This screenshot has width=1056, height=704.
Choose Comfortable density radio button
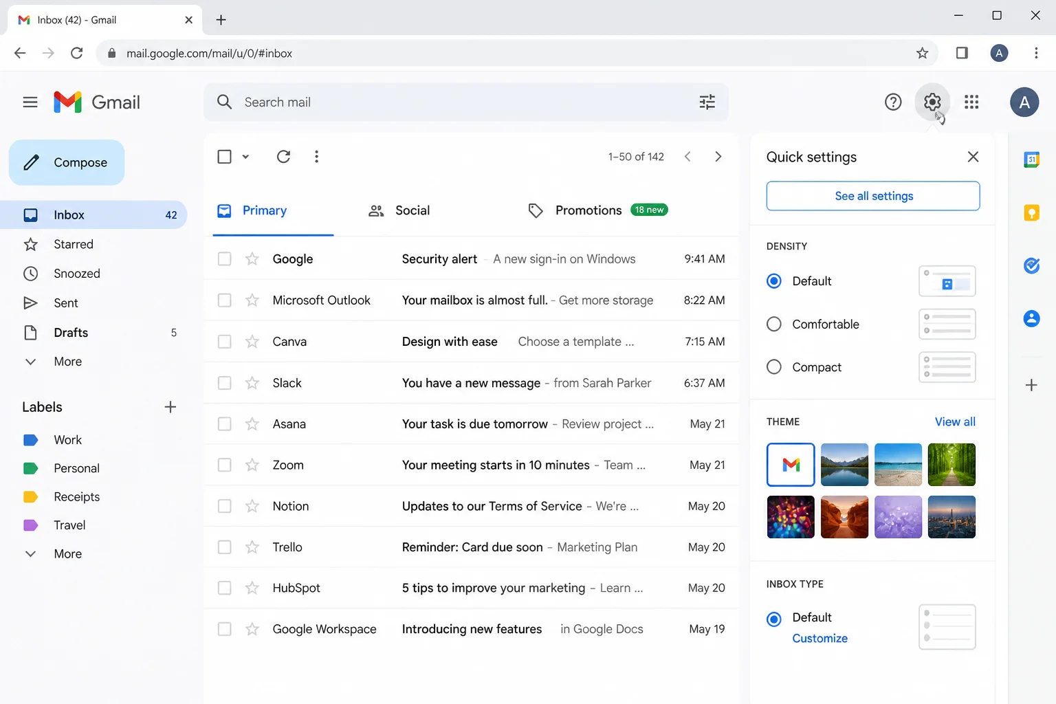(x=774, y=324)
